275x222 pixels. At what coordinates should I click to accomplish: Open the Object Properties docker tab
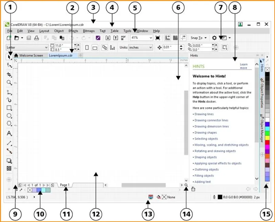(x=262, y=93)
